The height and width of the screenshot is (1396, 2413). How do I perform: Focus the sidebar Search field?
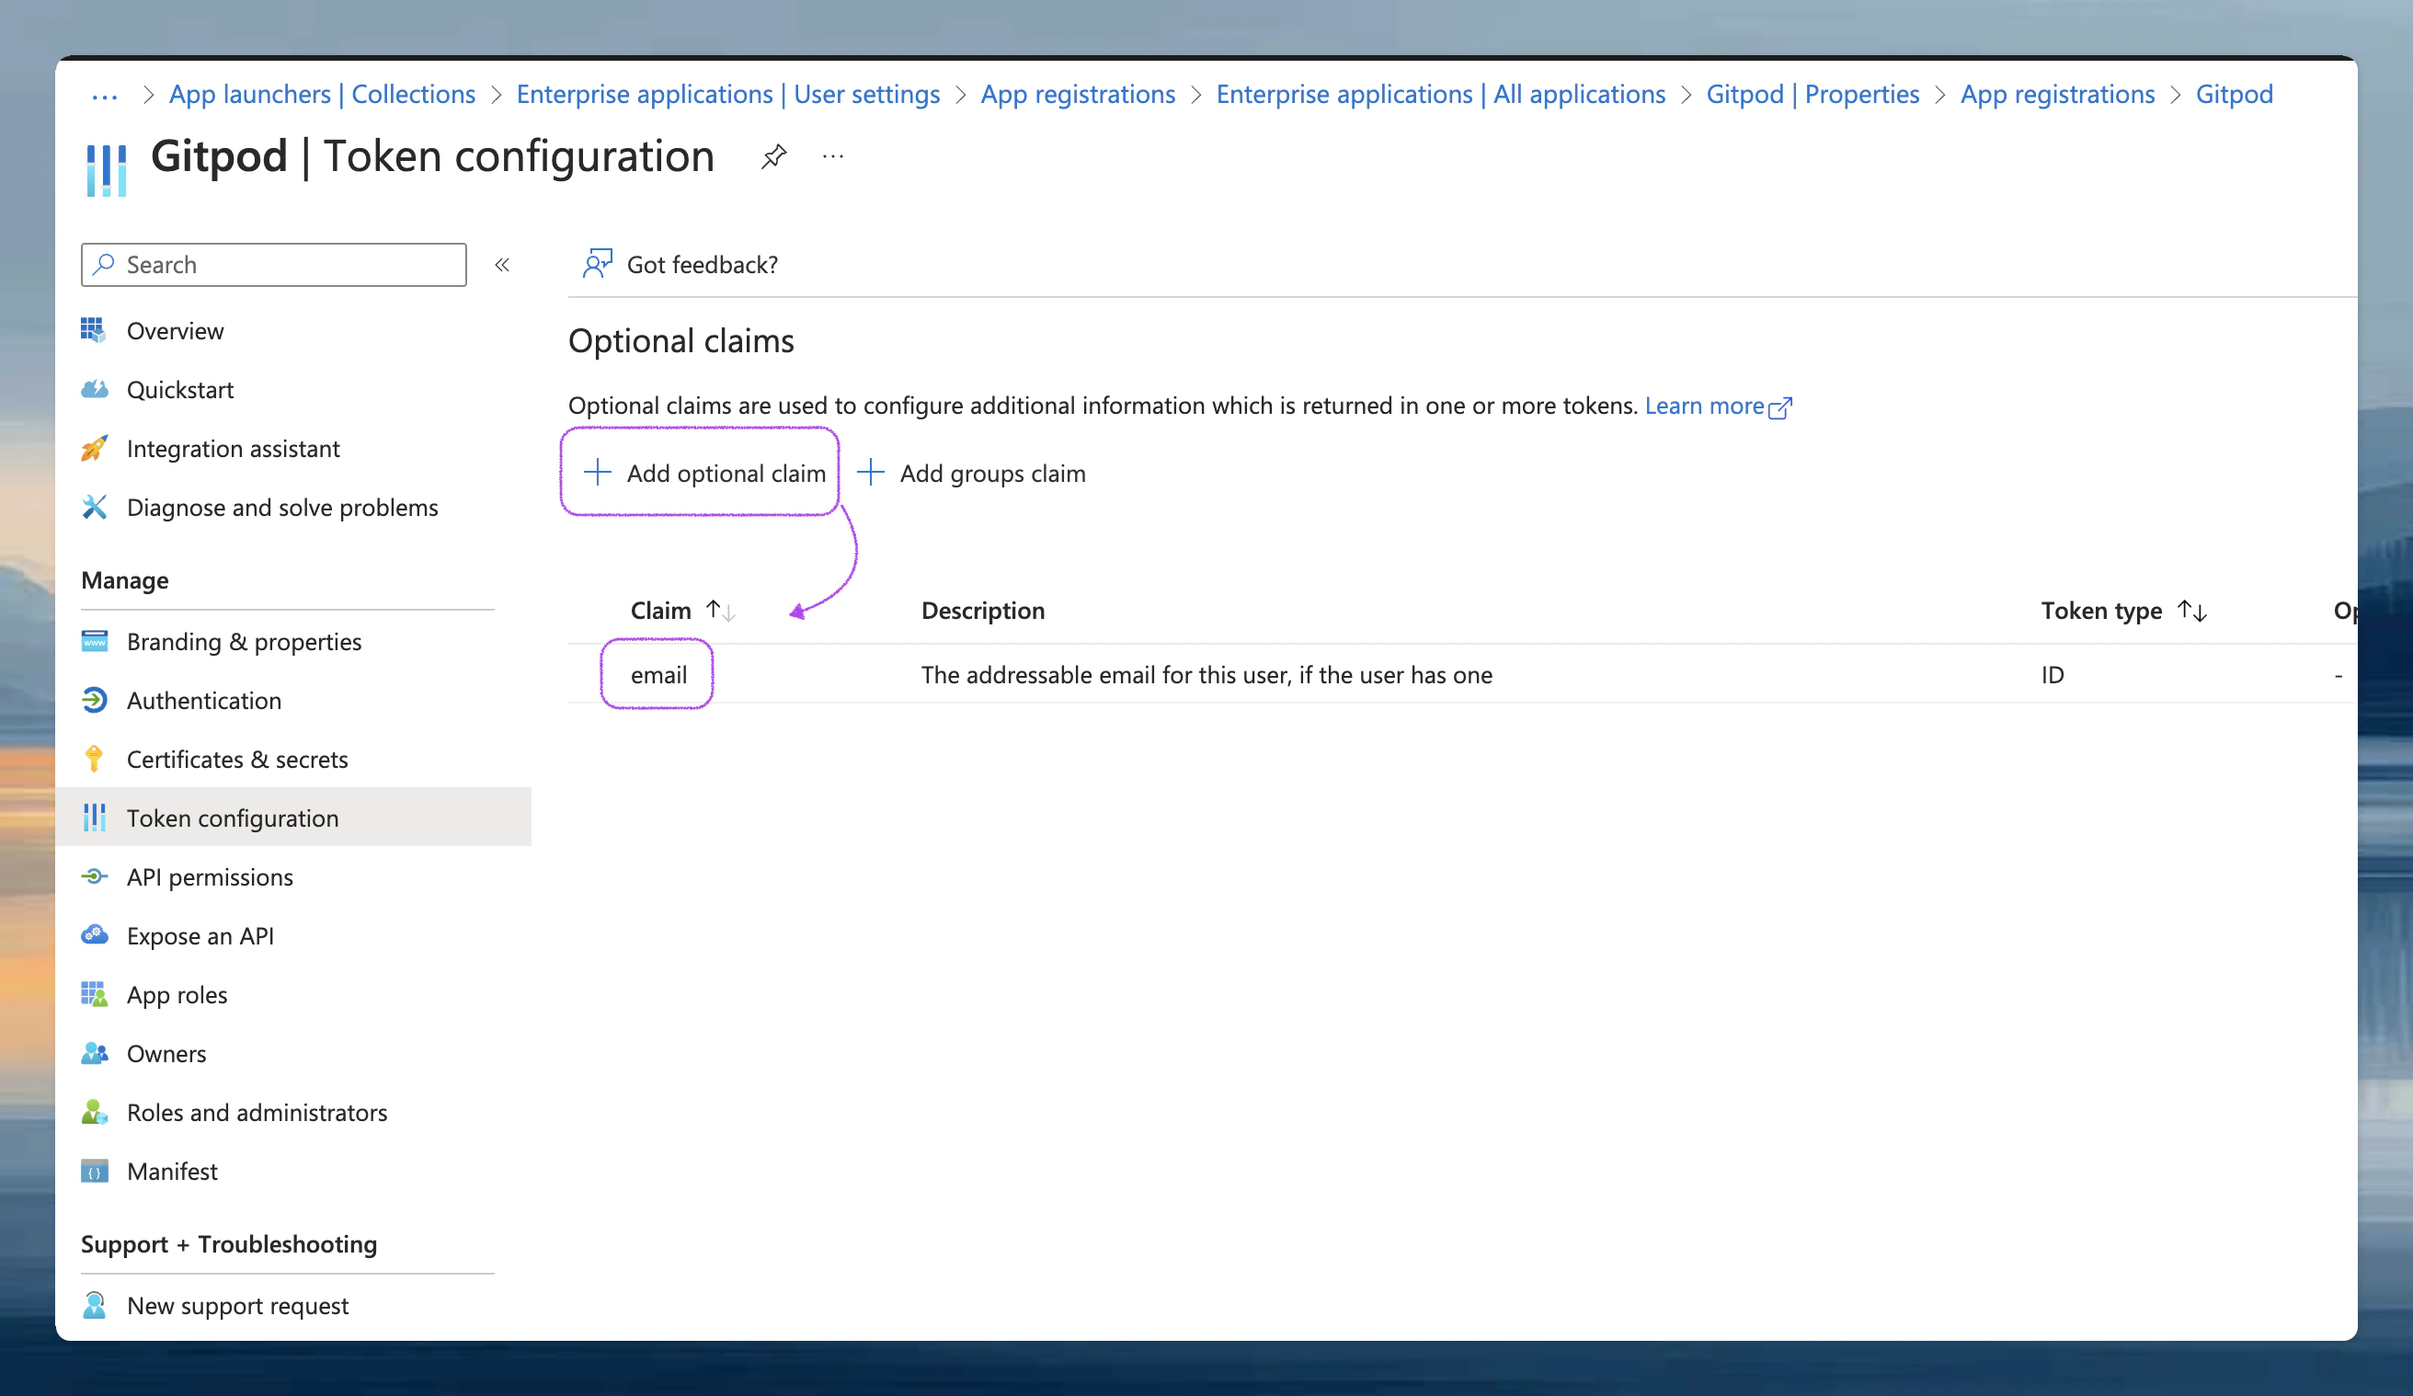click(x=287, y=265)
